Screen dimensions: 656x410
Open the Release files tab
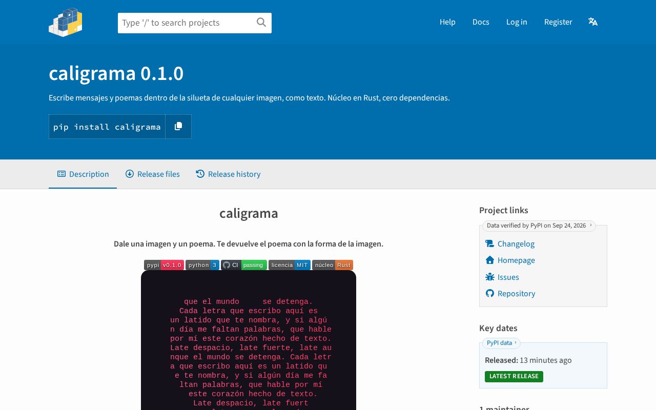point(153,174)
